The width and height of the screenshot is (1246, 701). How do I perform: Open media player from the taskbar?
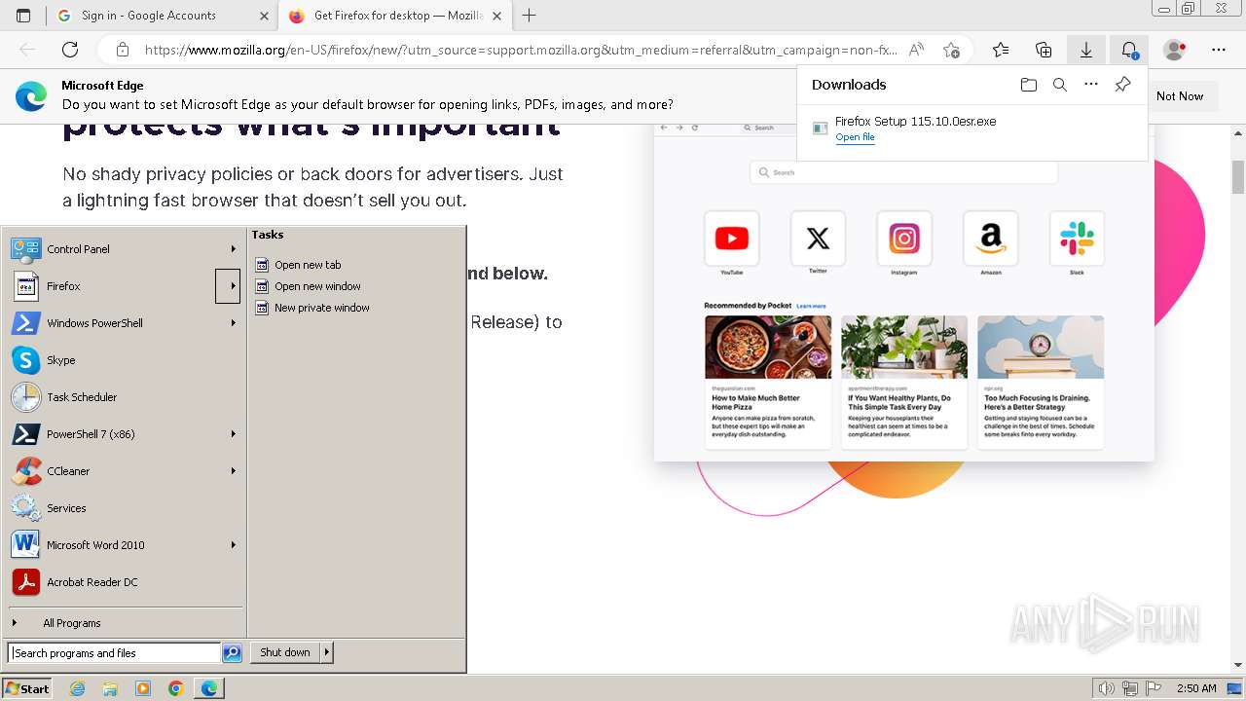click(x=143, y=688)
